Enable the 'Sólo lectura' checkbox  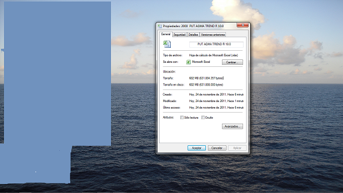point(182,118)
